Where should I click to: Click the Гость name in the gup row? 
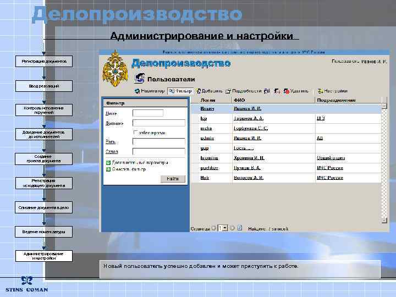244,148
